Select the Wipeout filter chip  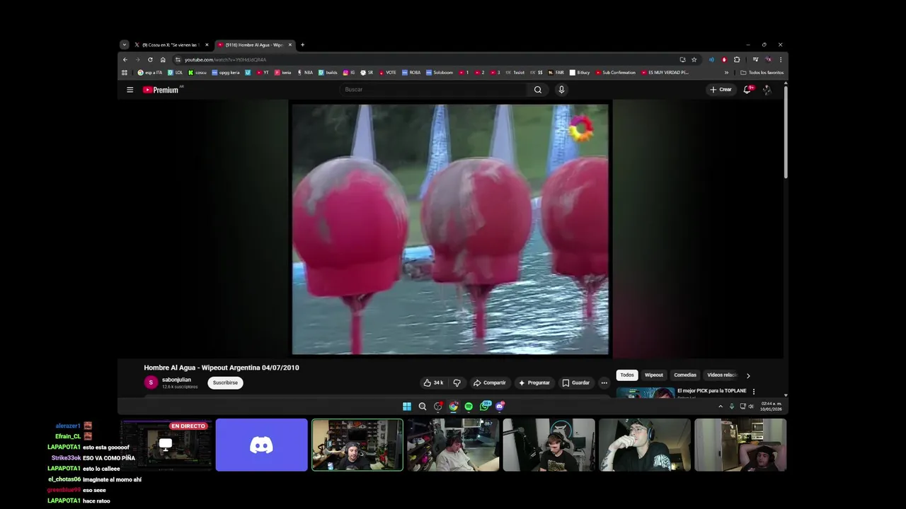point(654,375)
